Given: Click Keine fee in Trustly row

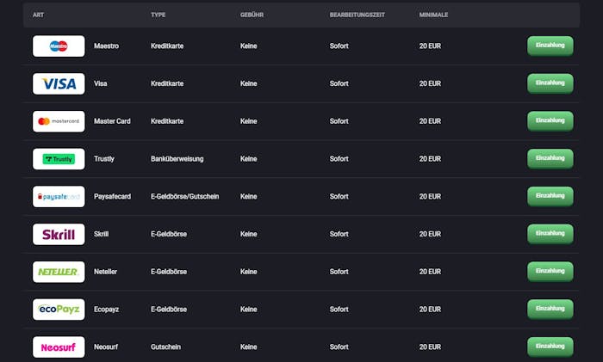Looking at the screenshot, I should tap(248, 159).
